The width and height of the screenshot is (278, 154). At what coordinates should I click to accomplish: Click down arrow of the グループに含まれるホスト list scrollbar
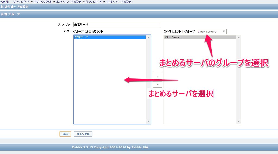pyautogui.click(x=148, y=122)
